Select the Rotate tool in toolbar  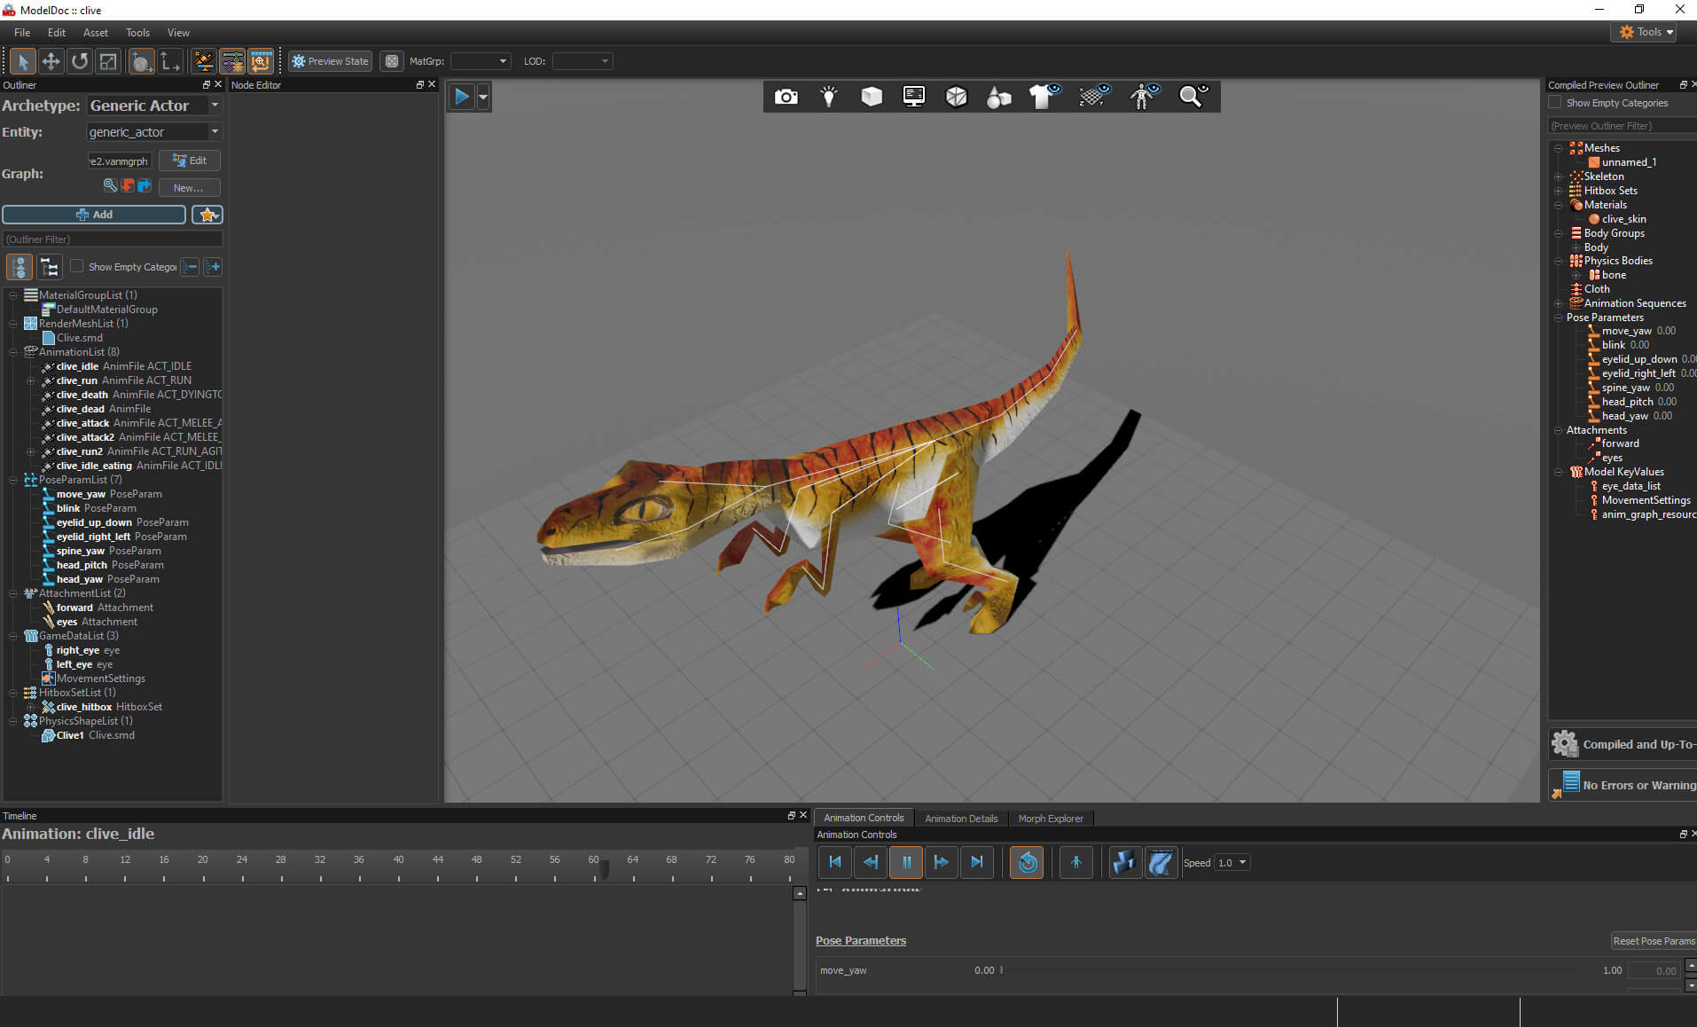click(x=80, y=61)
